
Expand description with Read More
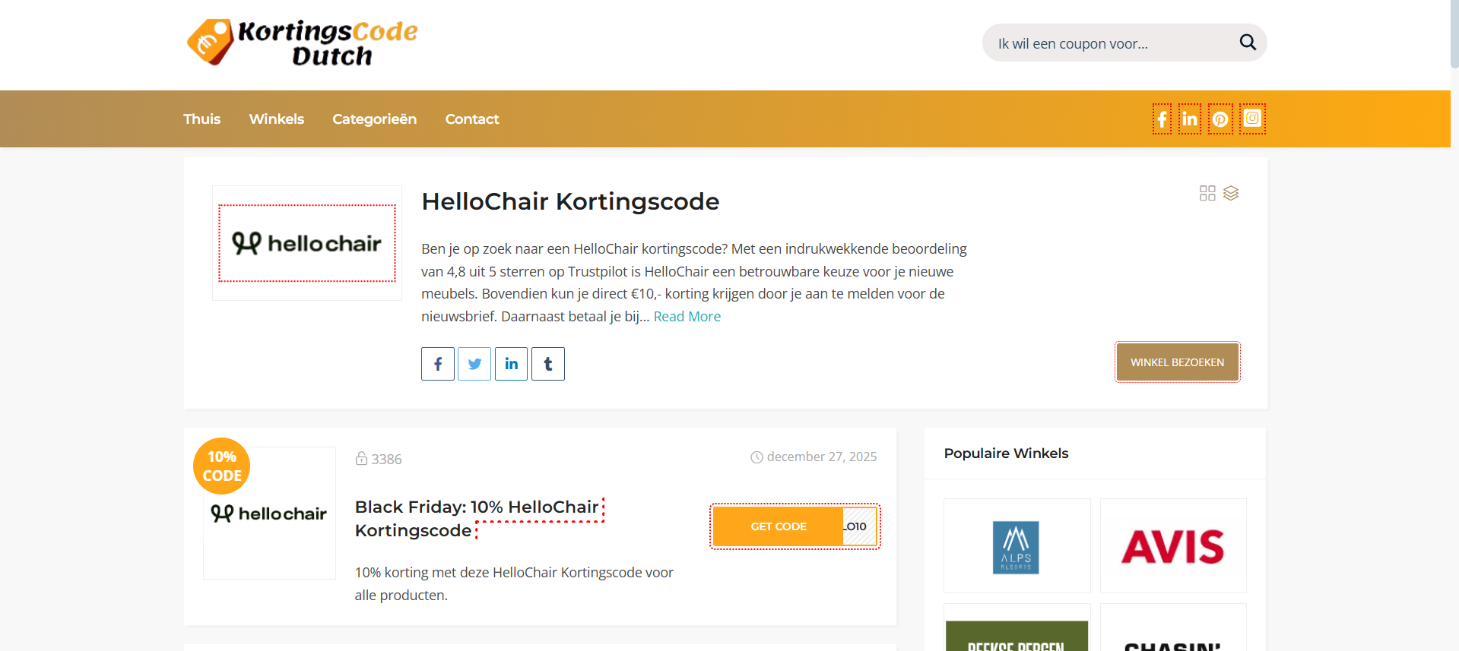point(687,317)
